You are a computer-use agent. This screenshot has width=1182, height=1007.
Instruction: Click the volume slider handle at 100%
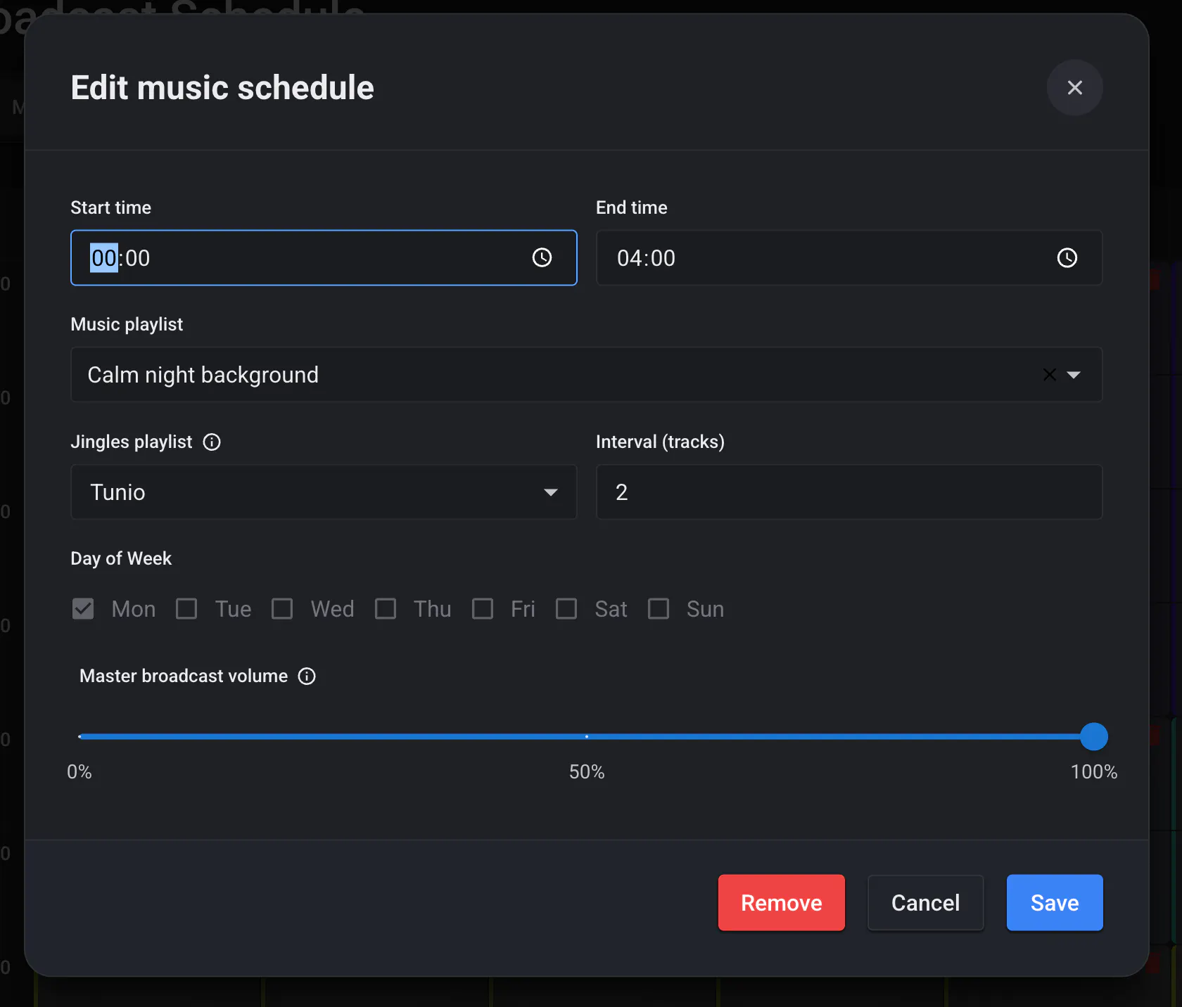pyautogui.click(x=1094, y=737)
